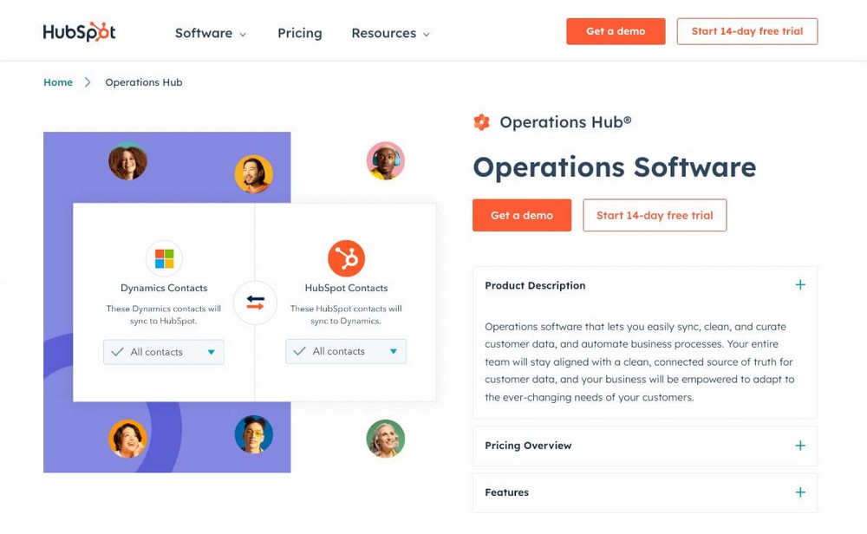Click checkmark in Dynamics All contacts dropdown
This screenshot has width=867, height=534.
(x=117, y=352)
